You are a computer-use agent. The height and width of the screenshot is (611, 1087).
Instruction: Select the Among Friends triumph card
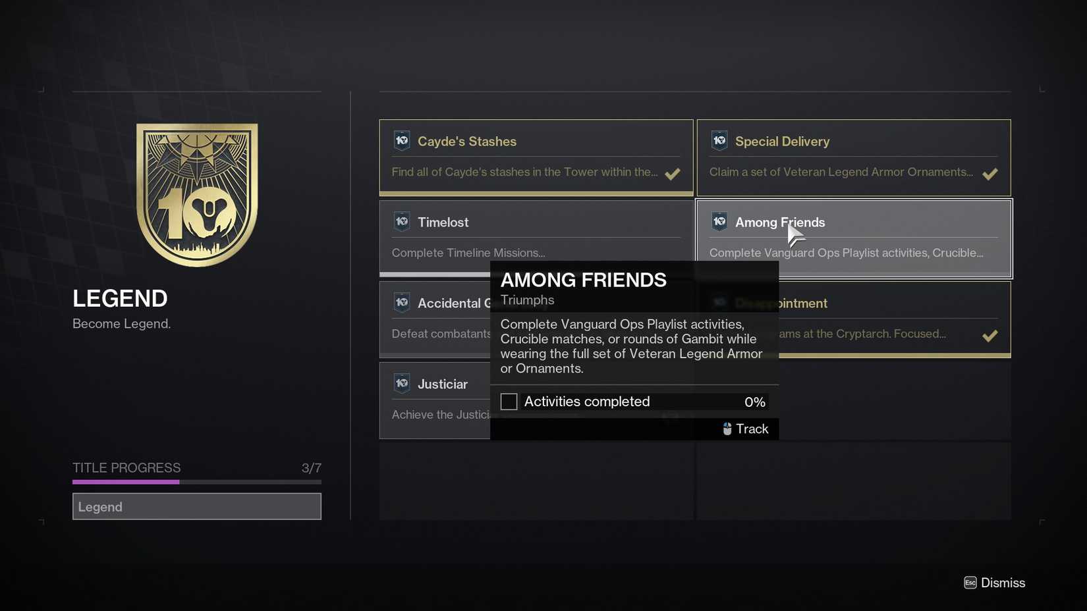[852, 238]
